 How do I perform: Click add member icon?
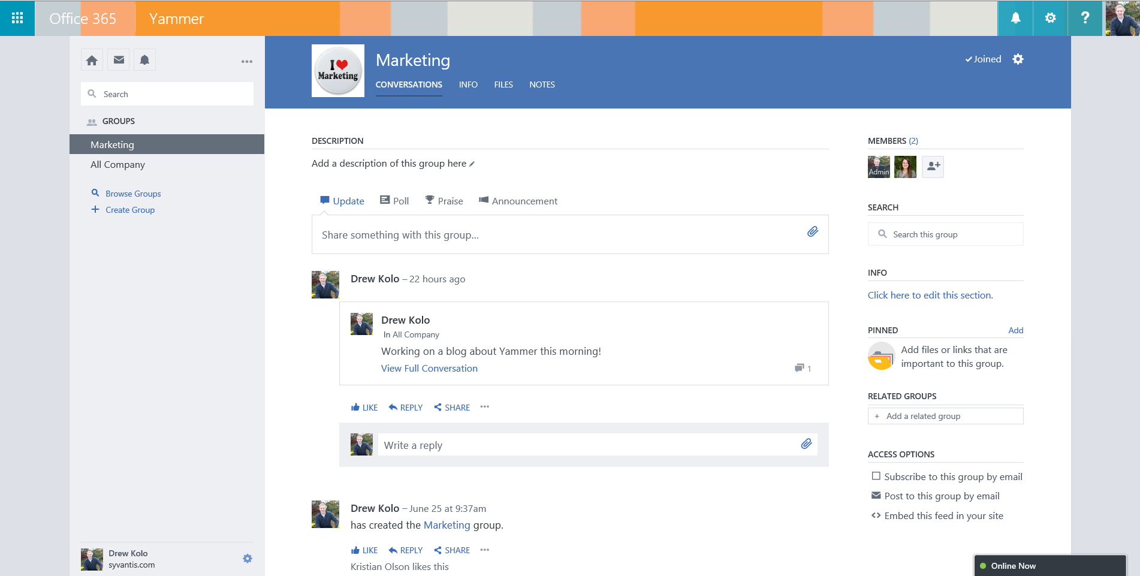[933, 167]
